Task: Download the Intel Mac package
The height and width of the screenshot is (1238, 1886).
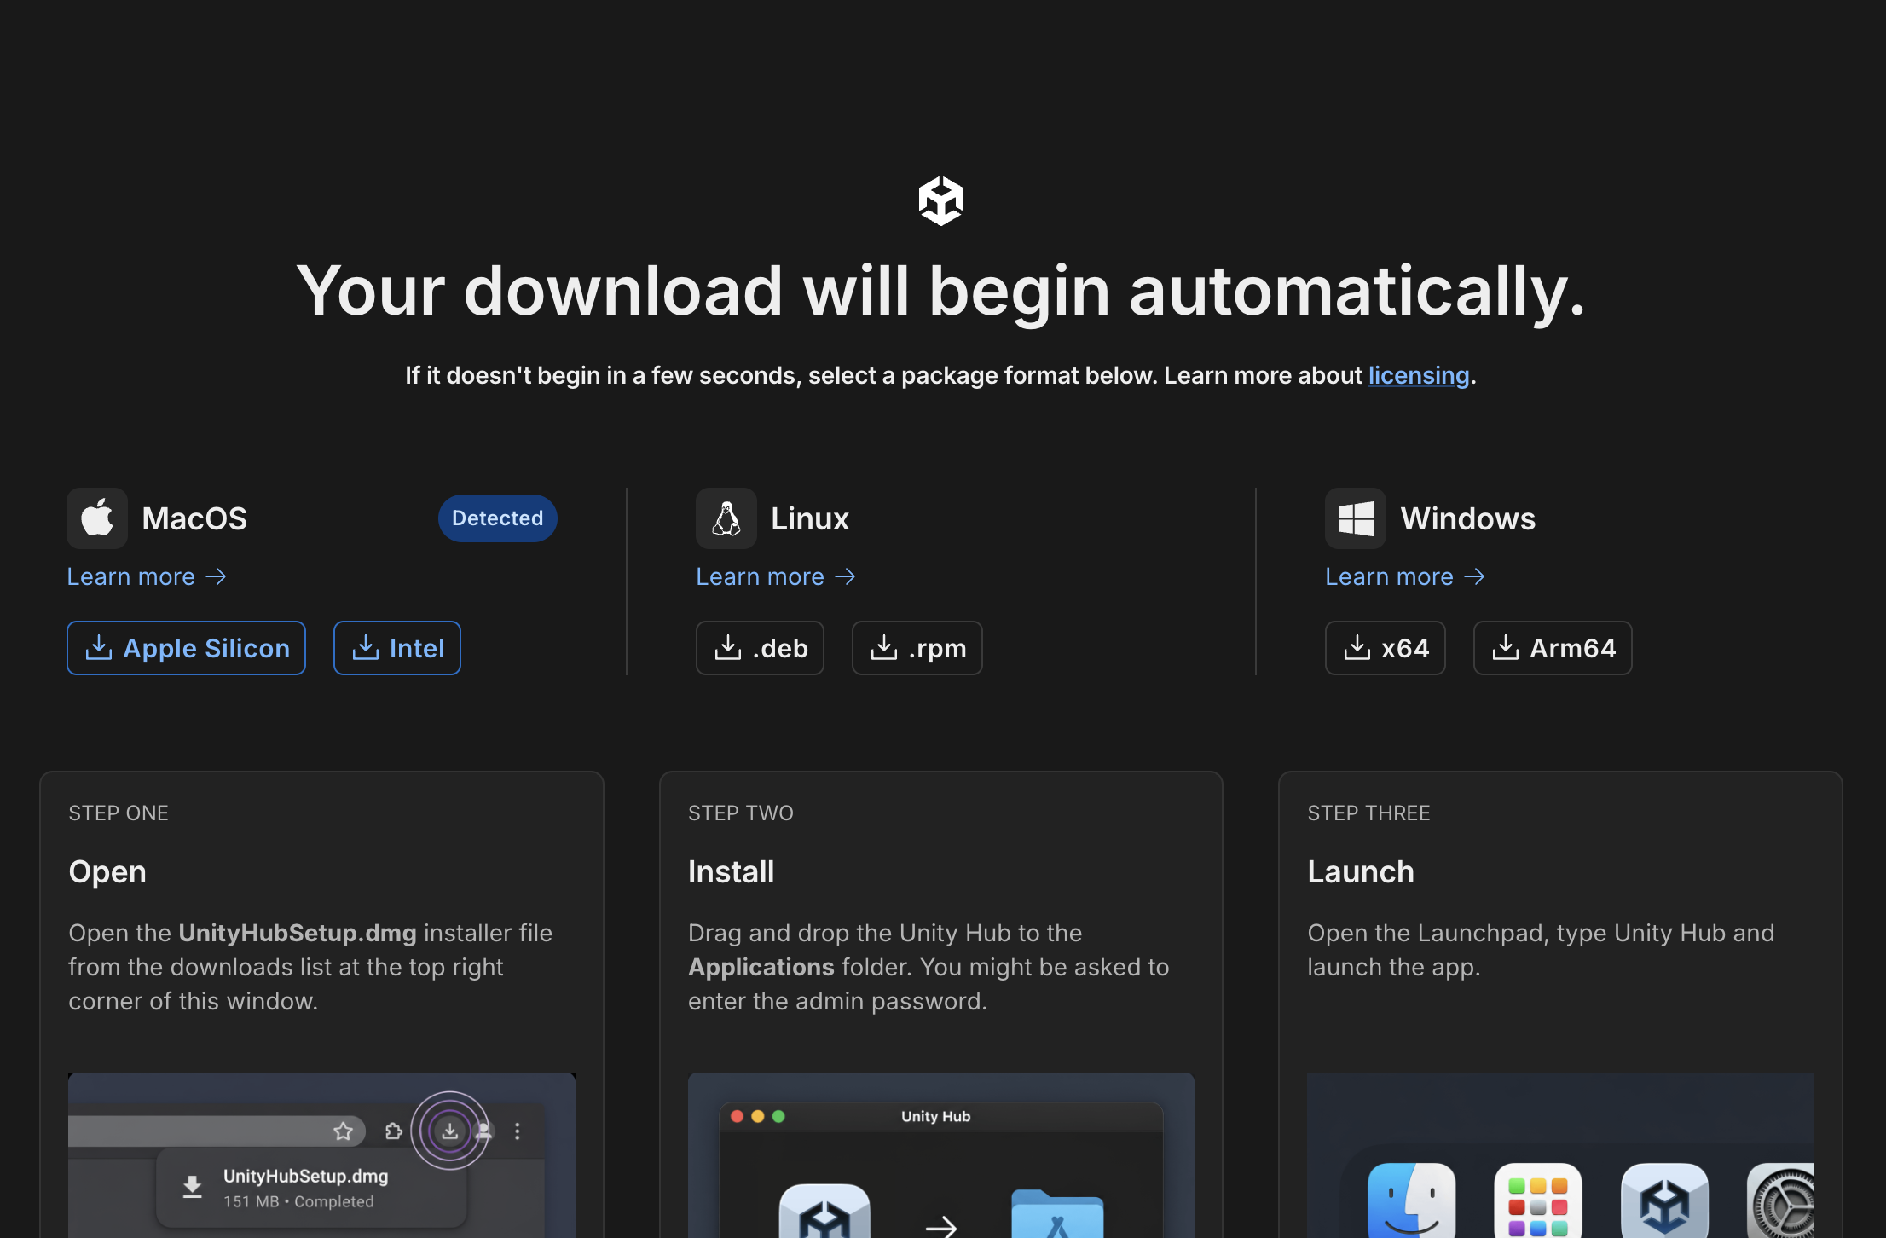Action: [x=397, y=648]
